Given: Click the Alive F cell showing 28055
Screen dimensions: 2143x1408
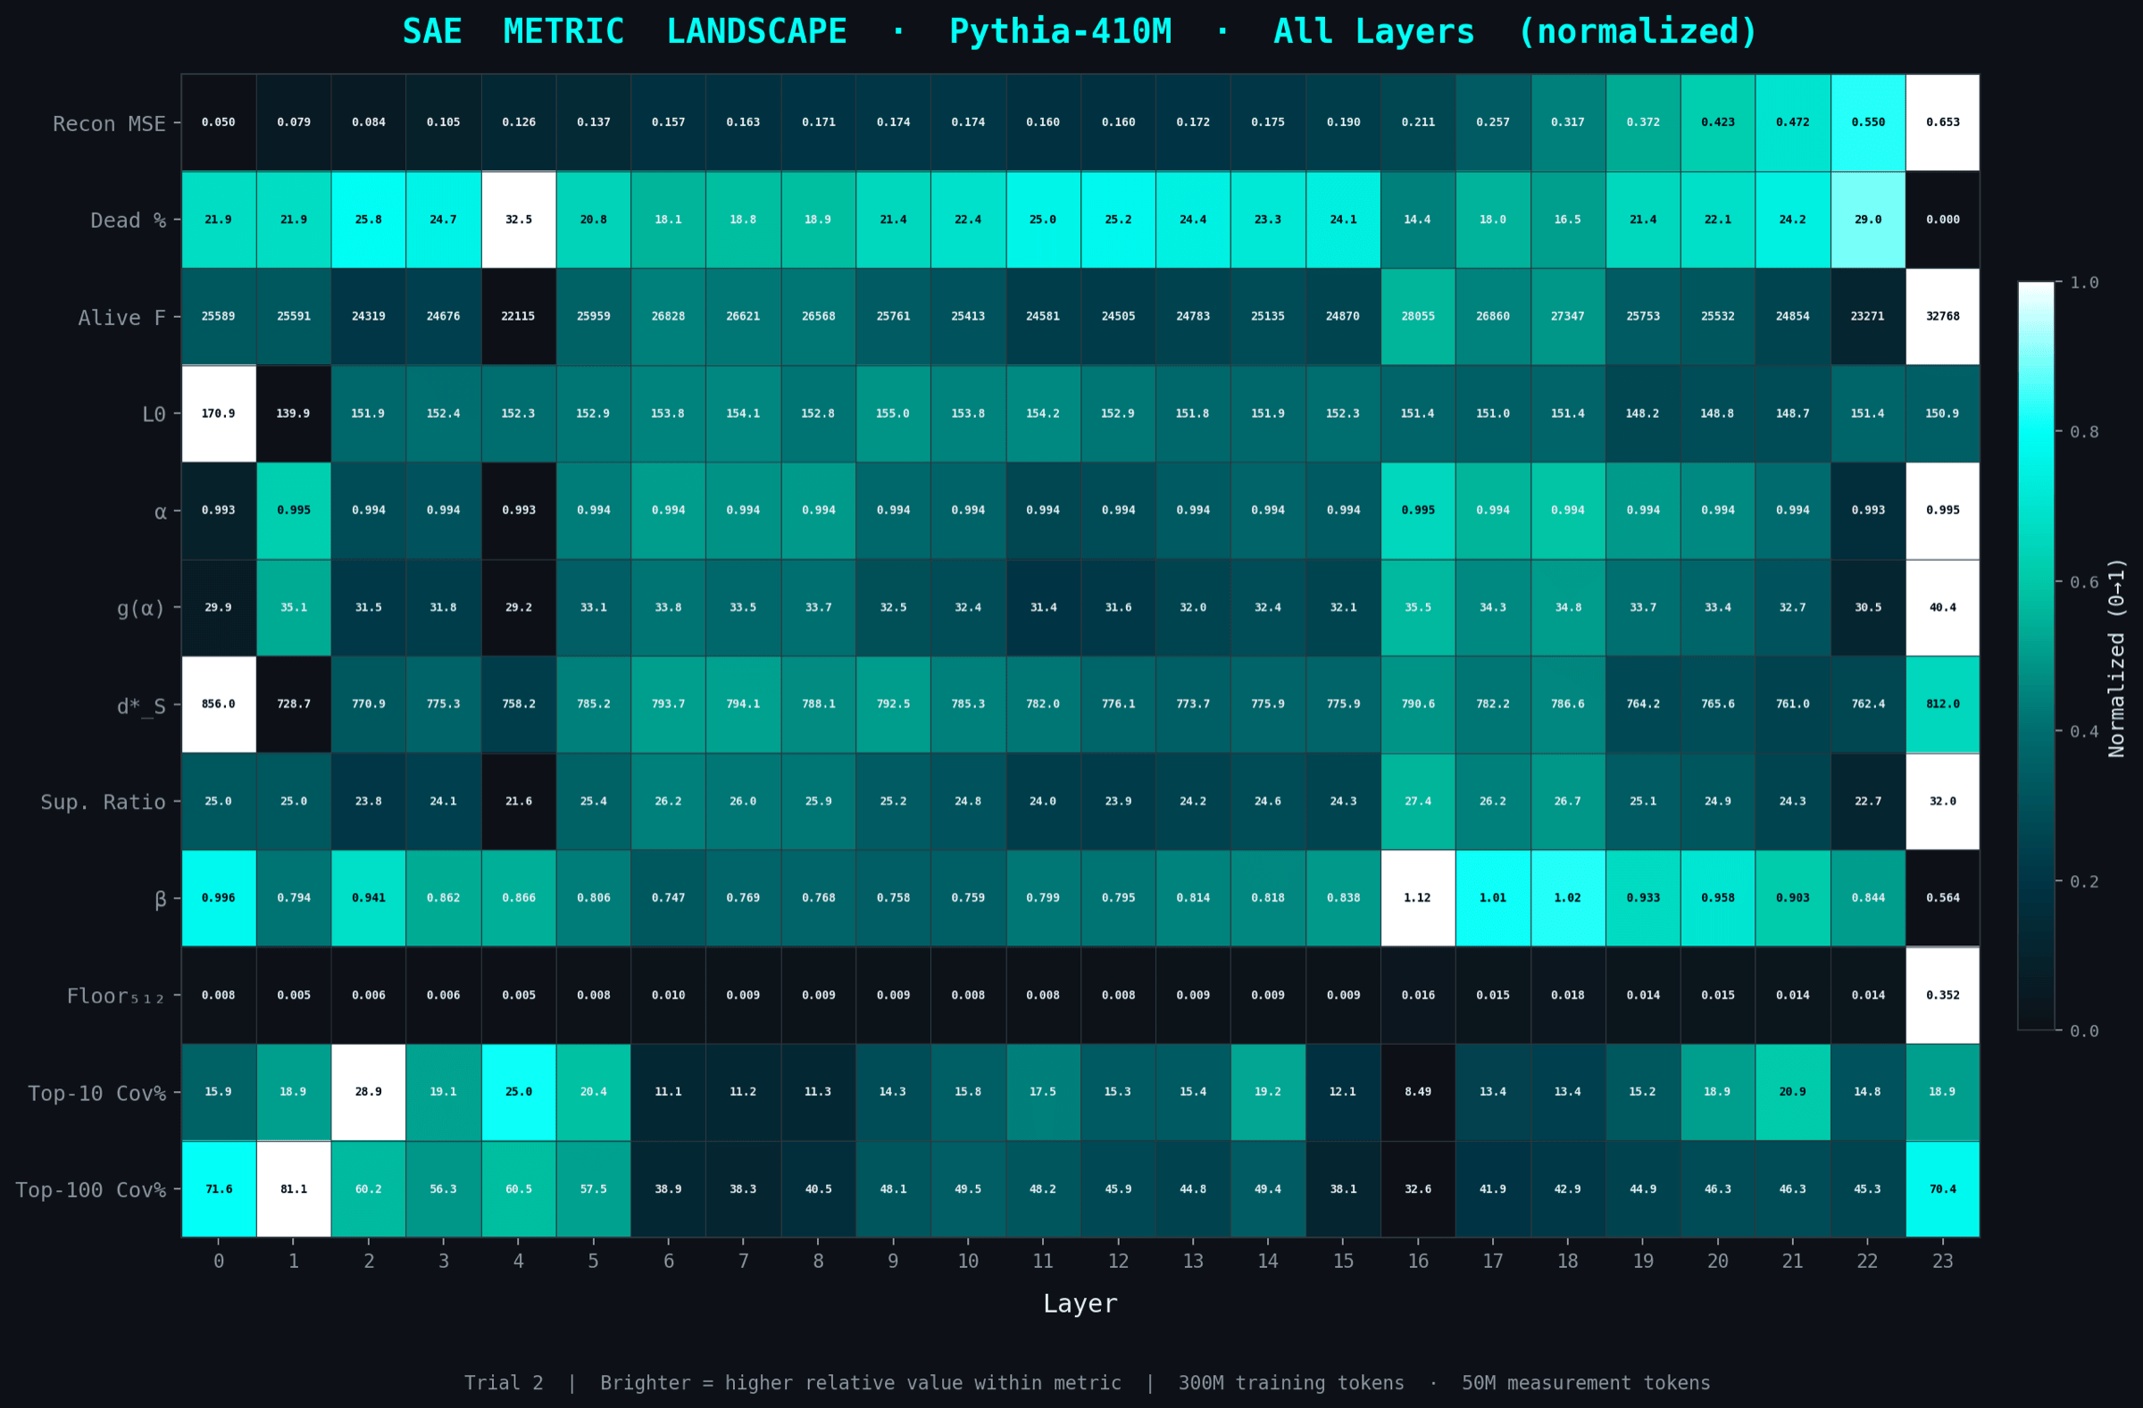Looking at the screenshot, I should click(1418, 317).
